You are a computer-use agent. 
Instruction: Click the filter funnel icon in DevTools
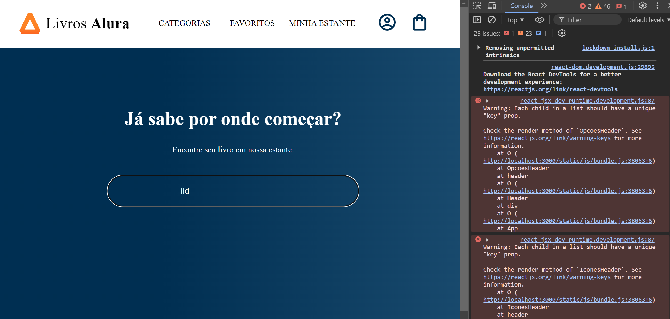coord(561,20)
